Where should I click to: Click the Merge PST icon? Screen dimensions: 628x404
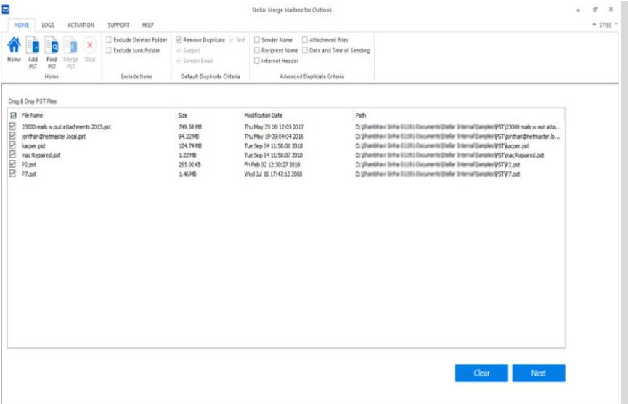point(71,47)
